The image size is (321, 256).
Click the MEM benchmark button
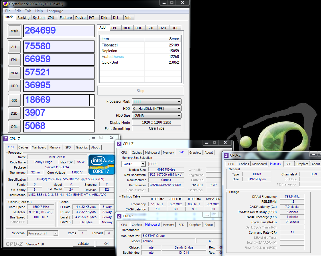click(x=14, y=73)
